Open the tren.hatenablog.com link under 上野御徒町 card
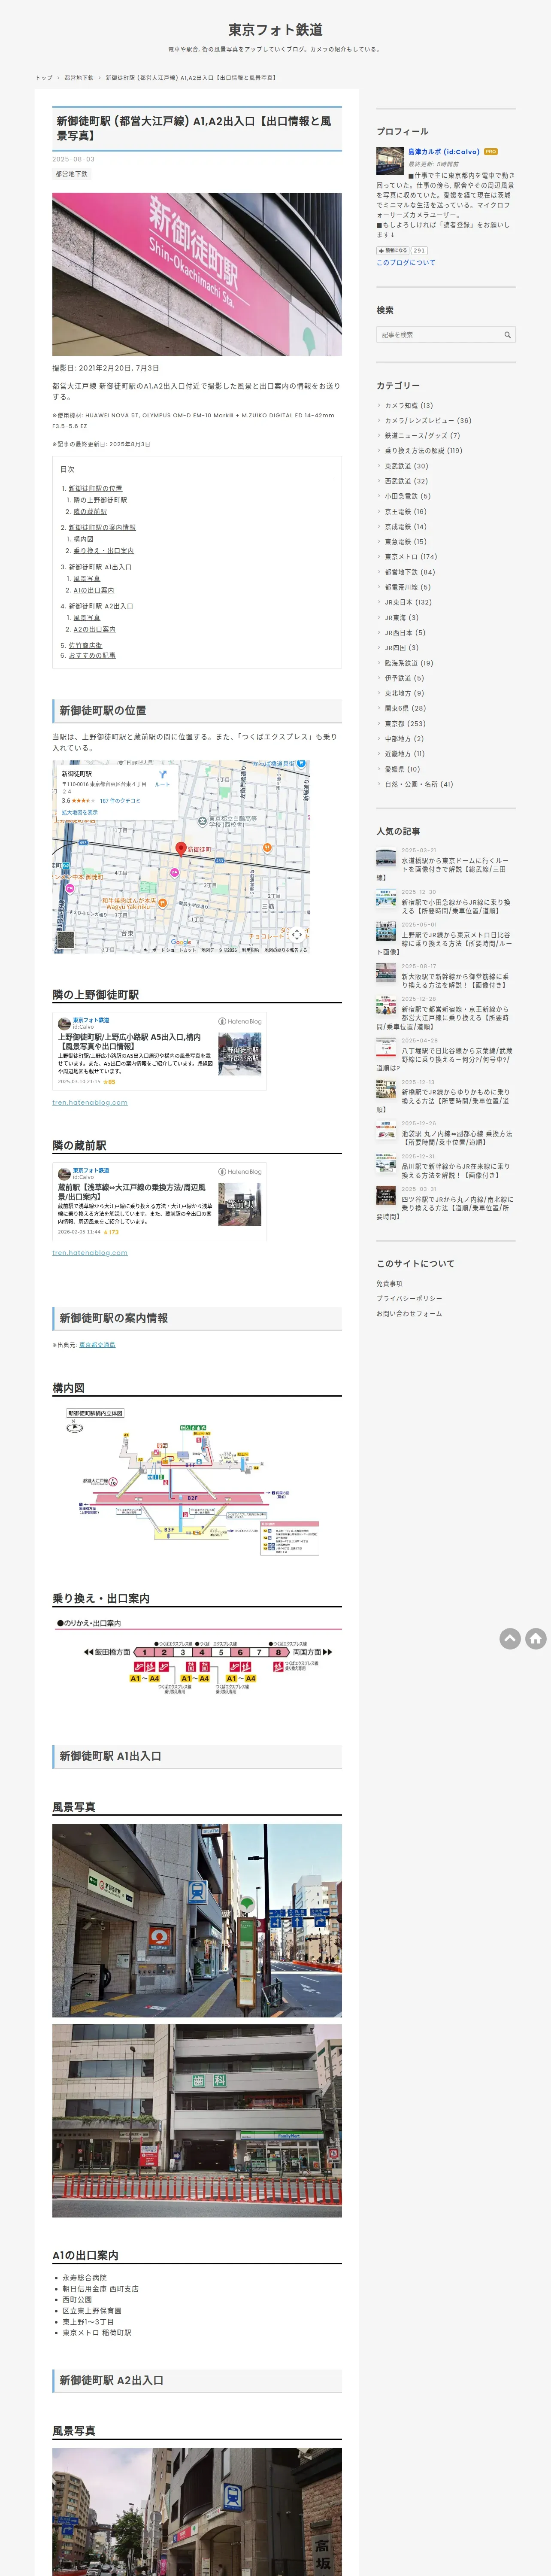The height and width of the screenshot is (2576, 551). pos(90,1103)
